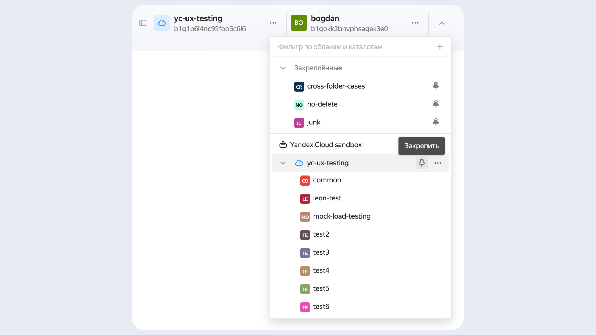596x335 pixels.
Task: Click the yc-ux-testing cloud name in header
Action: click(198, 18)
